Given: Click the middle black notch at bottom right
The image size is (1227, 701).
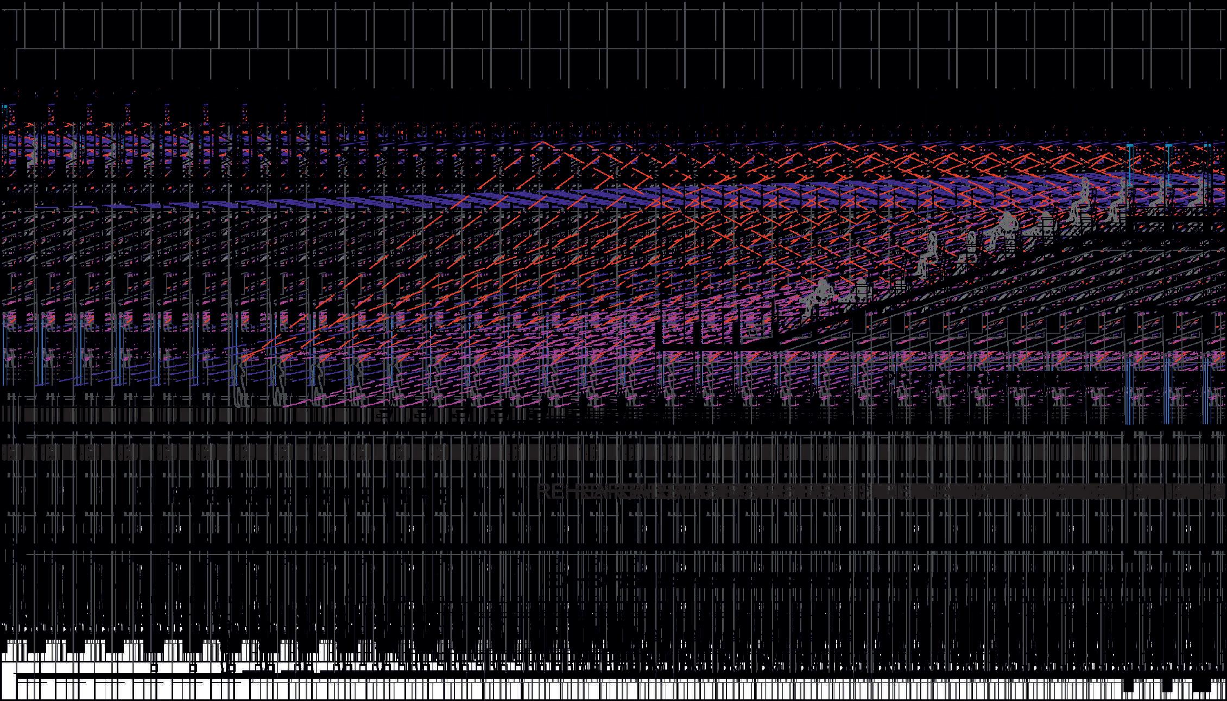Looking at the screenshot, I should [1166, 686].
